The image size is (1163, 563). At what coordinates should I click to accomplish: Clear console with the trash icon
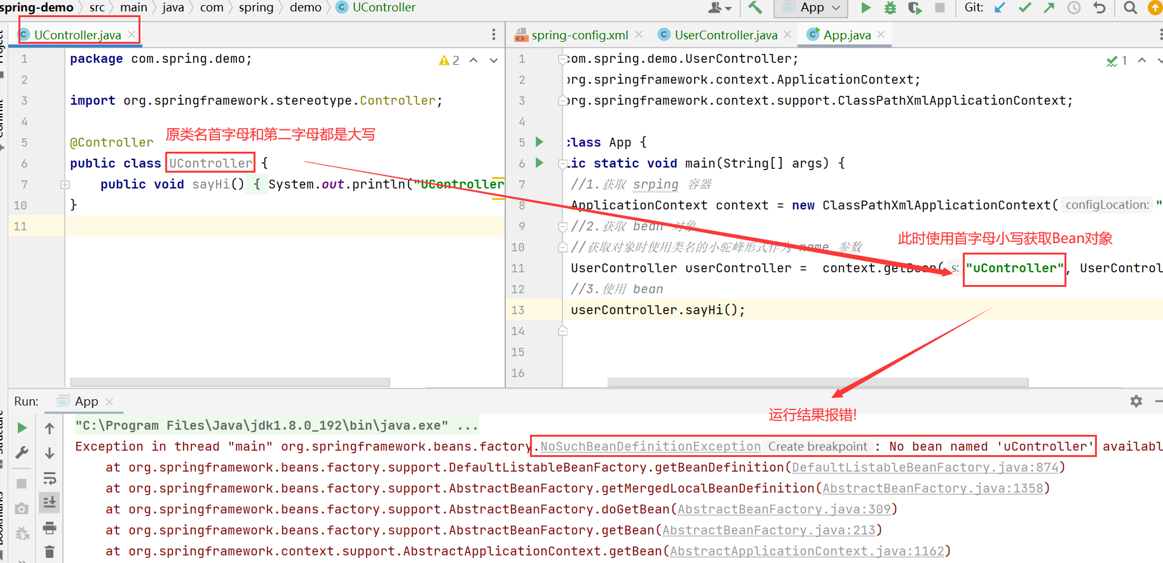pyautogui.click(x=50, y=552)
